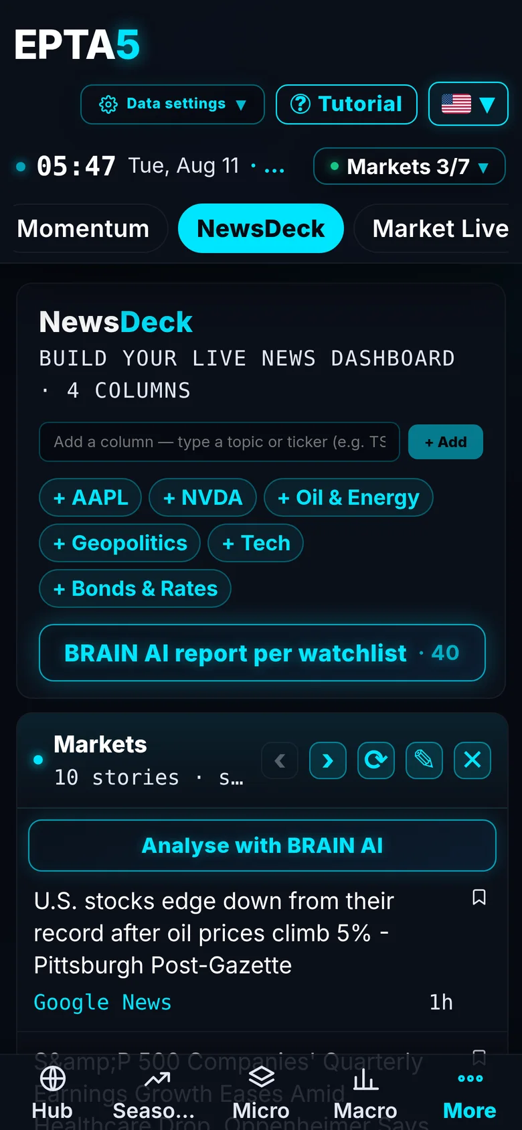Click Analyse with BRAIN AI button

(x=262, y=845)
